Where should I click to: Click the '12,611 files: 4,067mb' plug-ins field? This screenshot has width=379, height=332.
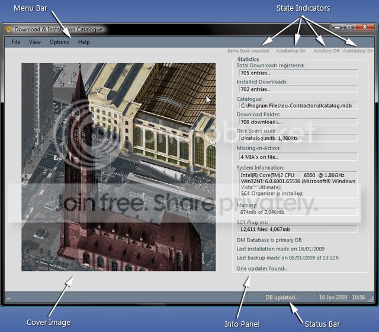click(298, 229)
